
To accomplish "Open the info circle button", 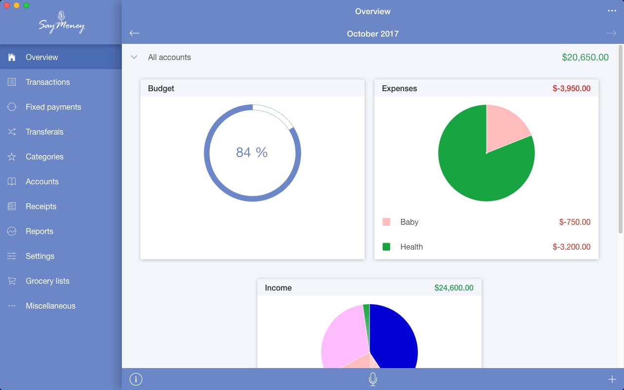I will (x=136, y=379).
